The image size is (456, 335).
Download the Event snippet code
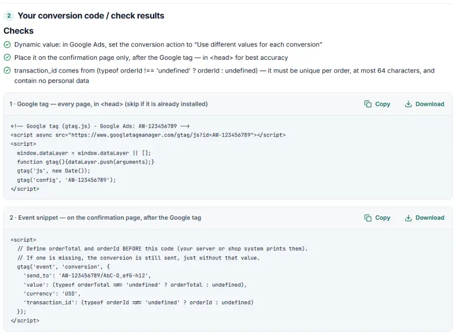coord(424,218)
